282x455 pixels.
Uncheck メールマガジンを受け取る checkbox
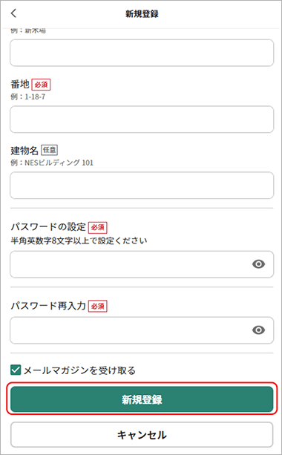pyautogui.click(x=16, y=370)
